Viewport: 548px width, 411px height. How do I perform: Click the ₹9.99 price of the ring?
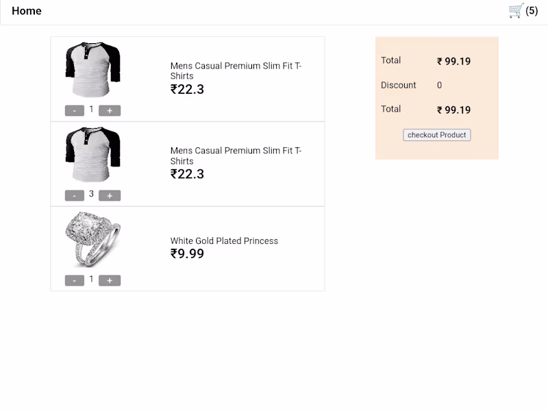(185, 253)
